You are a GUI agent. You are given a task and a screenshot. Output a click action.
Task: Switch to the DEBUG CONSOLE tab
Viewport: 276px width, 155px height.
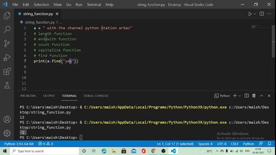pos(96,96)
